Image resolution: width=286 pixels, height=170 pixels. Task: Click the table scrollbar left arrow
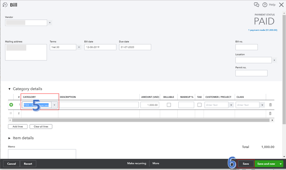point(10,120)
